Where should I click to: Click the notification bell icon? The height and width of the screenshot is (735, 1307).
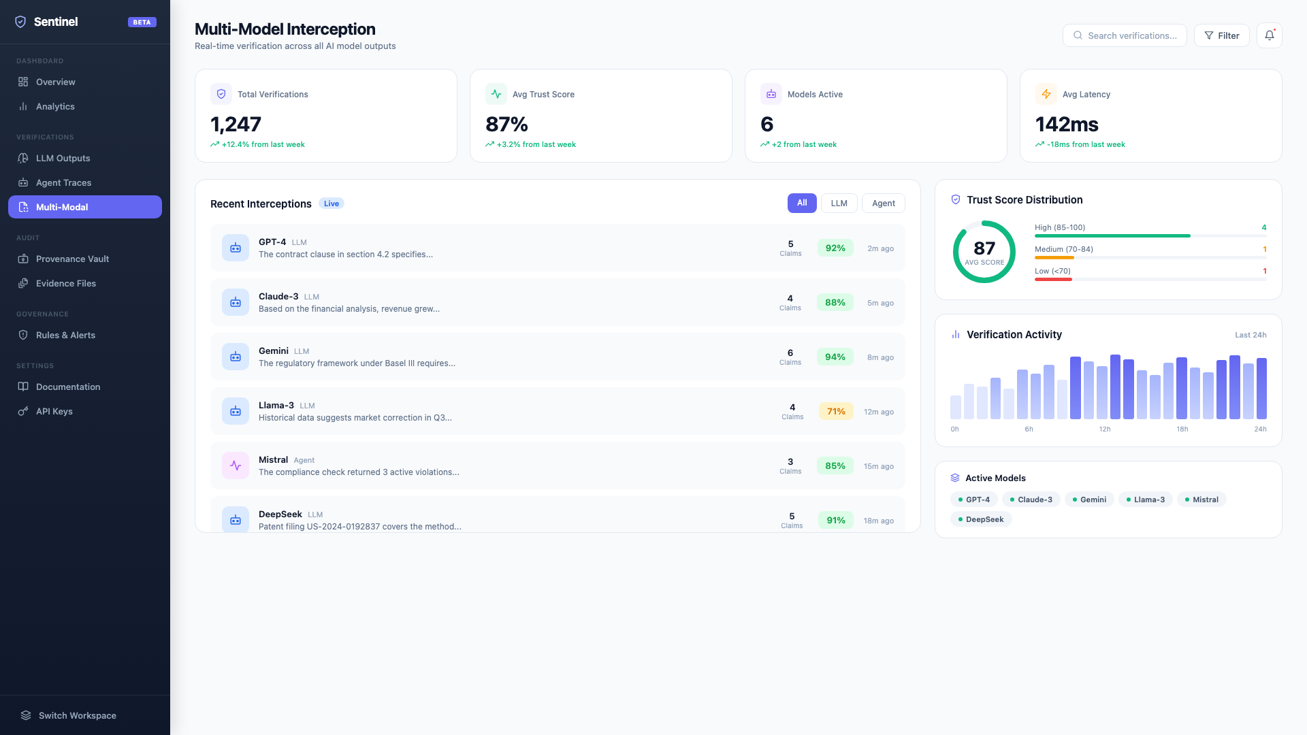(1269, 35)
